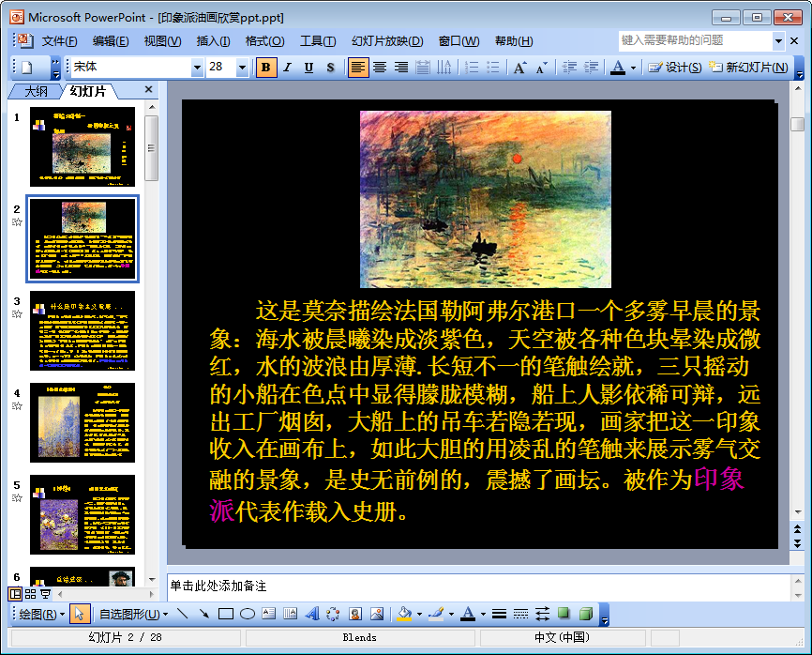Click the Distributed alignment icon

pyautogui.click(x=423, y=68)
